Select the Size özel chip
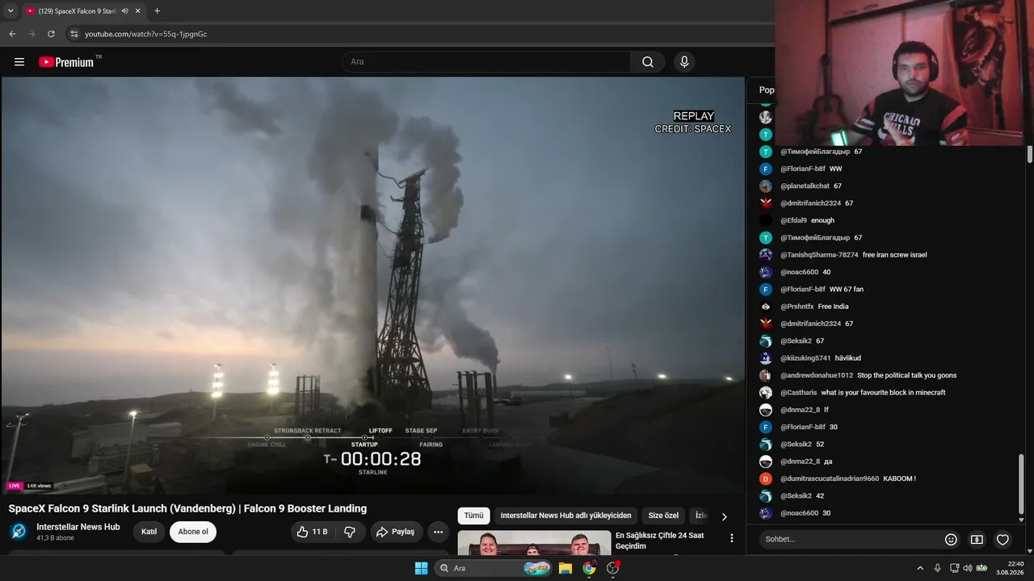The width and height of the screenshot is (1034, 581). [x=663, y=516]
